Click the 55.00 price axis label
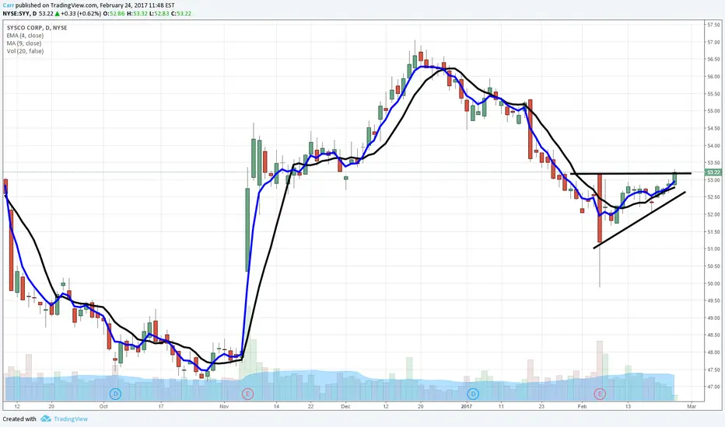Image resolution: width=725 pixels, height=427 pixels. pos(713,111)
